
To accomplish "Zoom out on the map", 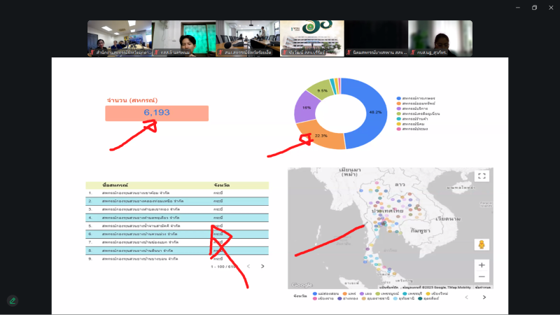I will point(481,277).
